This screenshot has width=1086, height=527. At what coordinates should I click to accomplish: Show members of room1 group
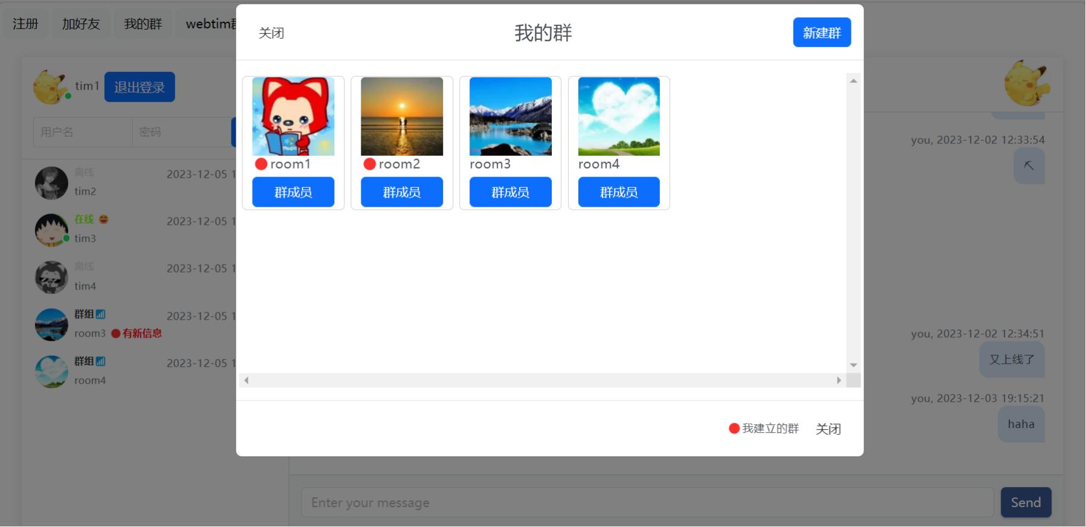pyautogui.click(x=293, y=192)
